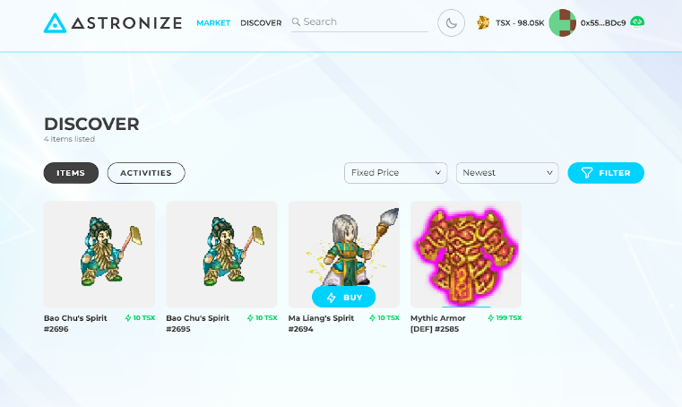Click the lightning icon by Ma Liang's price
This screenshot has height=407, width=682.
pyautogui.click(x=372, y=318)
